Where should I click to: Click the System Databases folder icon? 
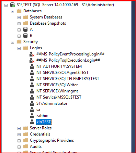[x=25, y=17]
